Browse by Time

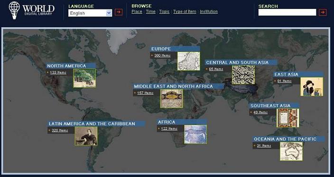pos(150,11)
